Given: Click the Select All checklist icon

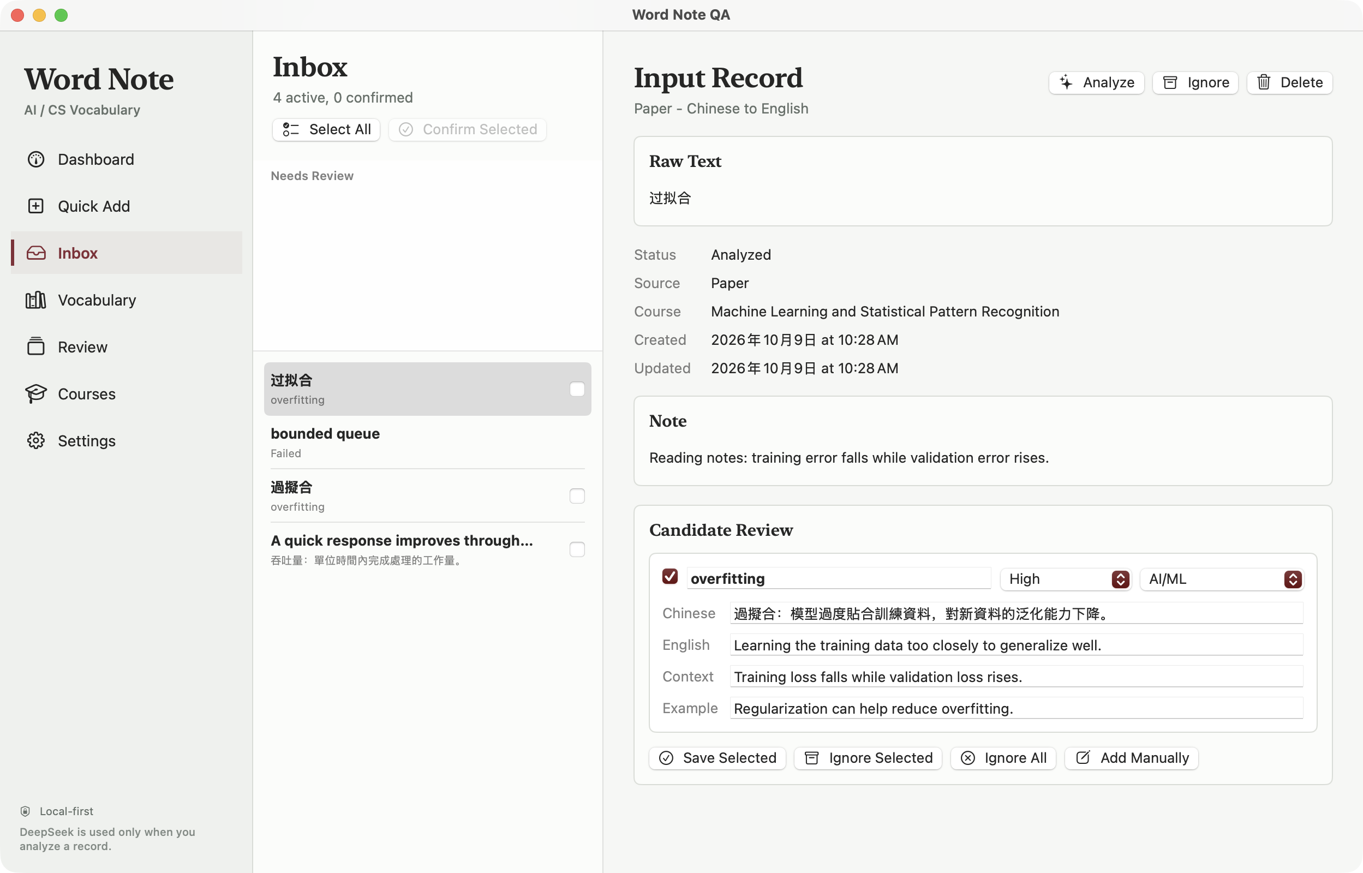Looking at the screenshot, I should pyautogui.click(x=291, y=130).
